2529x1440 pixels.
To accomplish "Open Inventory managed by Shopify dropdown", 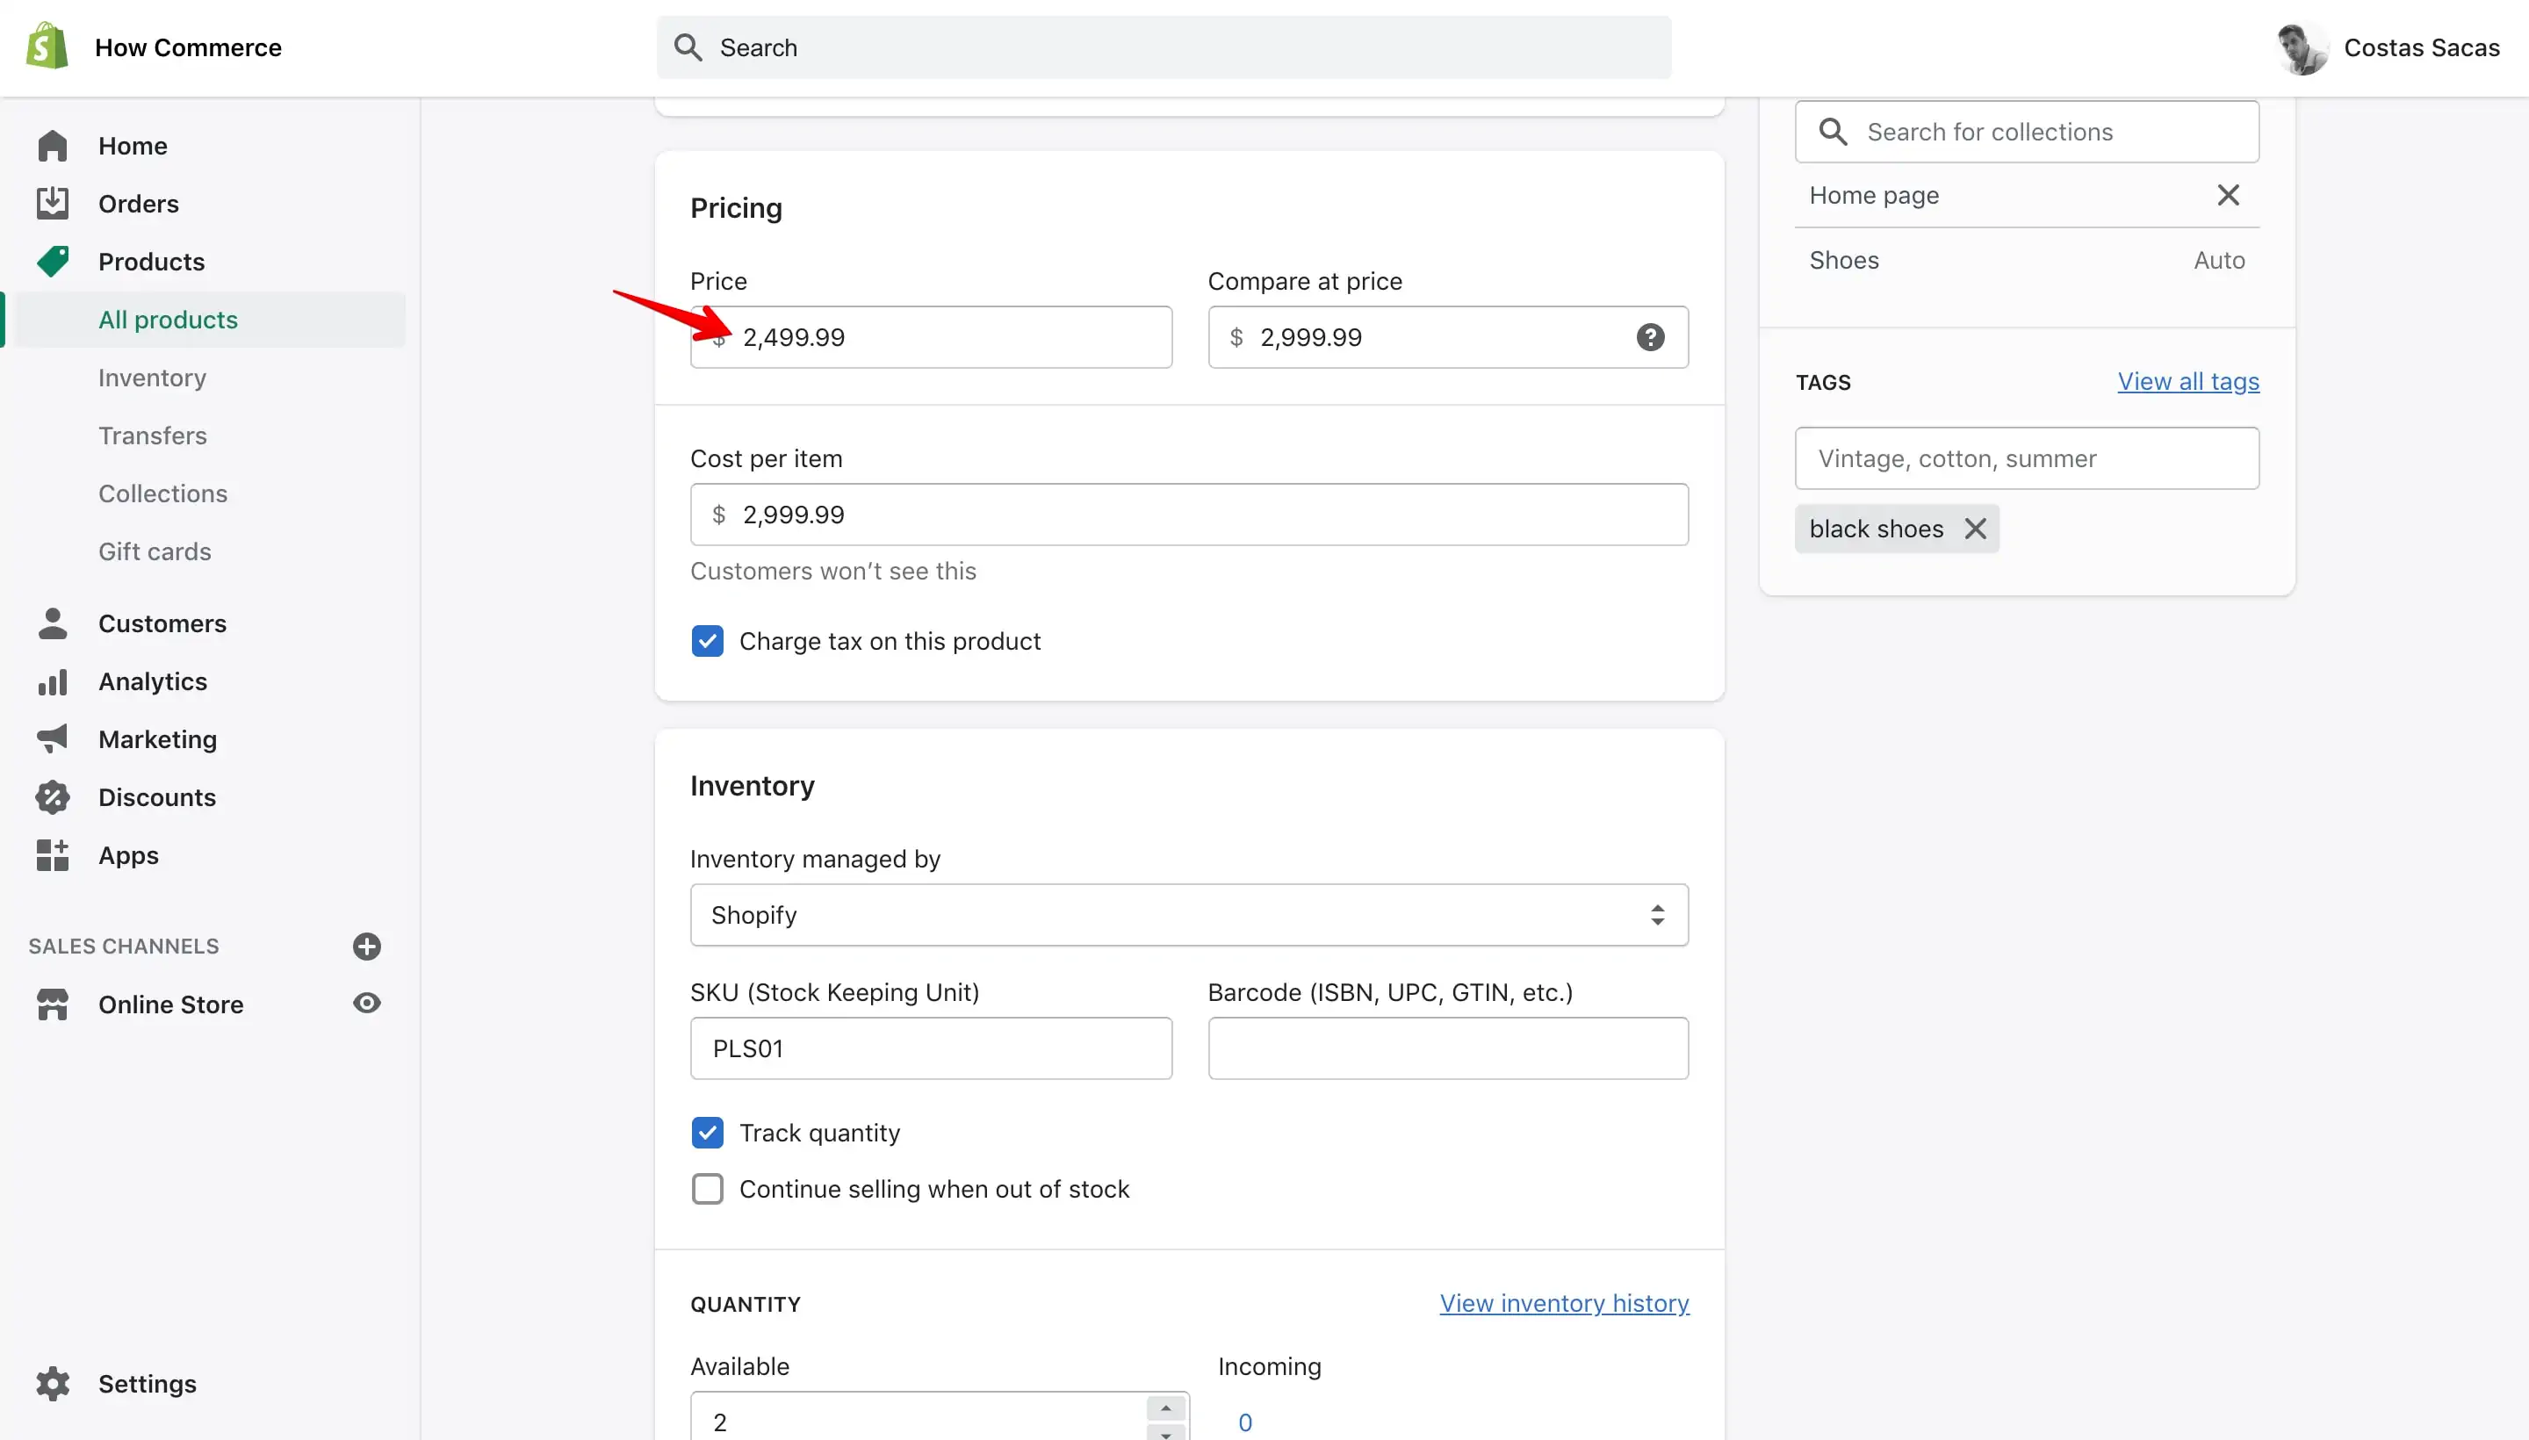I will pos(1189,915).
